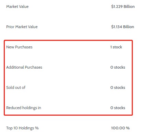
Task: Click the word holdings in Reduced holdings in
Action: point(30,108)
